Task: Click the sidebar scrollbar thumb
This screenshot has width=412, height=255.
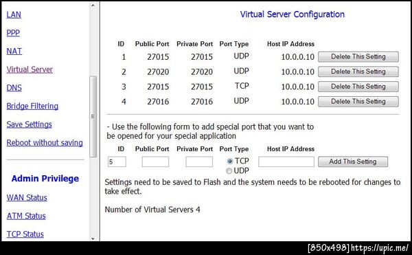Action: pyautogui.click(x=93, y=117)
